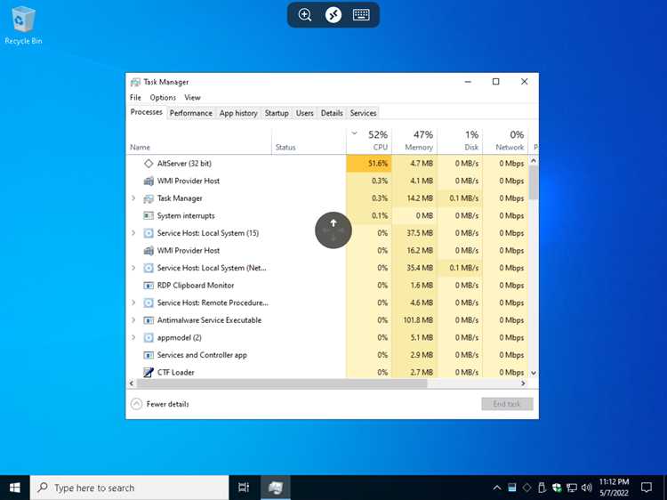667x500 pixels.
Task: Click the Service Host: Local System (15) icon
Action: click(148, 233)
